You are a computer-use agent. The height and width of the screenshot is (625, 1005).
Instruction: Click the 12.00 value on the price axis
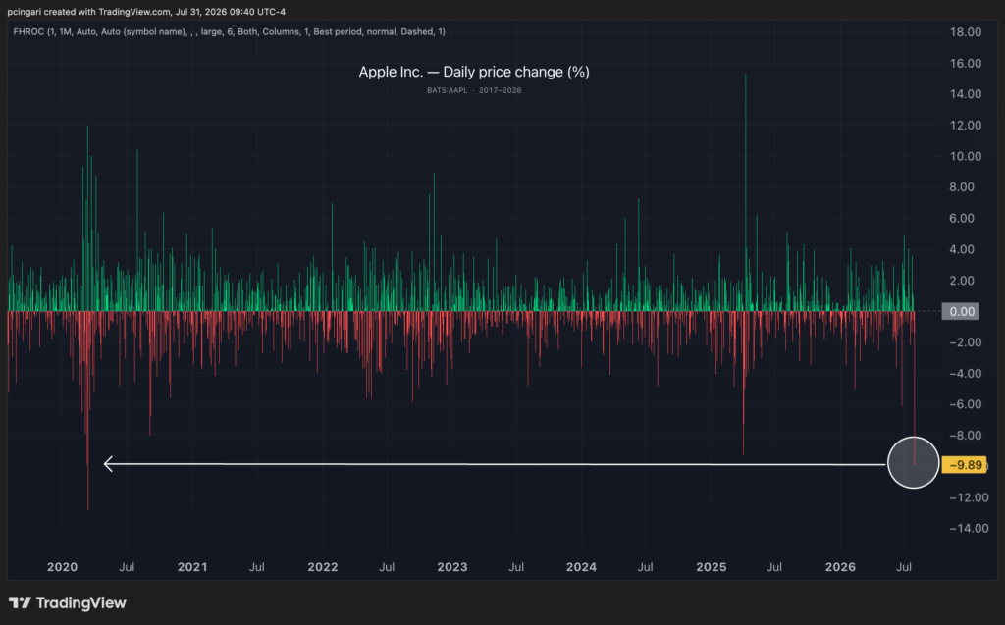(966, 125)
